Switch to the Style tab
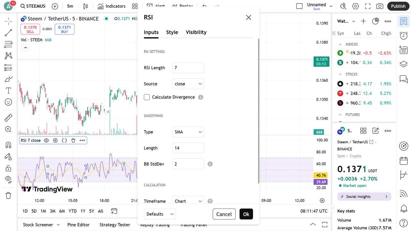Screen dimensions: 411x231 coord(172,32)
